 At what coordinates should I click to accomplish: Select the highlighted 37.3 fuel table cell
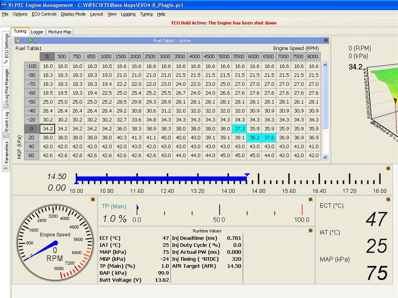pyautogui.click(x=240, y=128)
